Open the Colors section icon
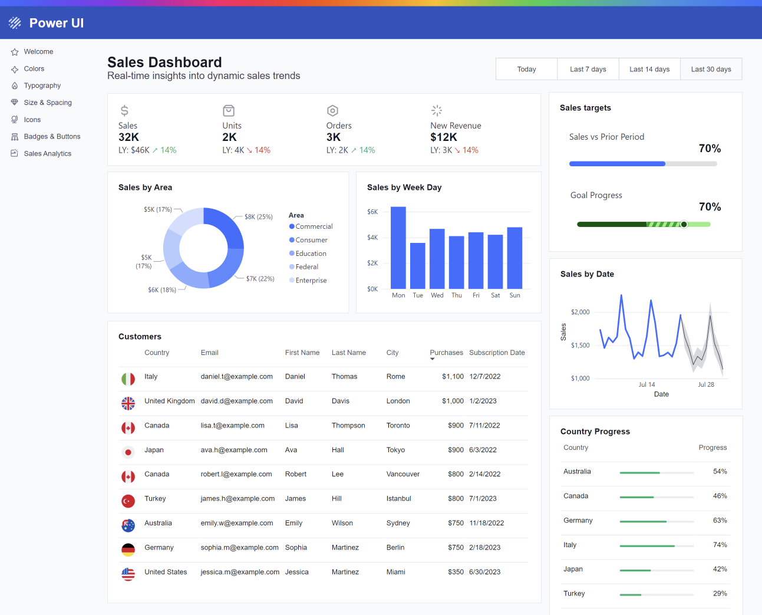762x615 pixels. coord(13,68)
